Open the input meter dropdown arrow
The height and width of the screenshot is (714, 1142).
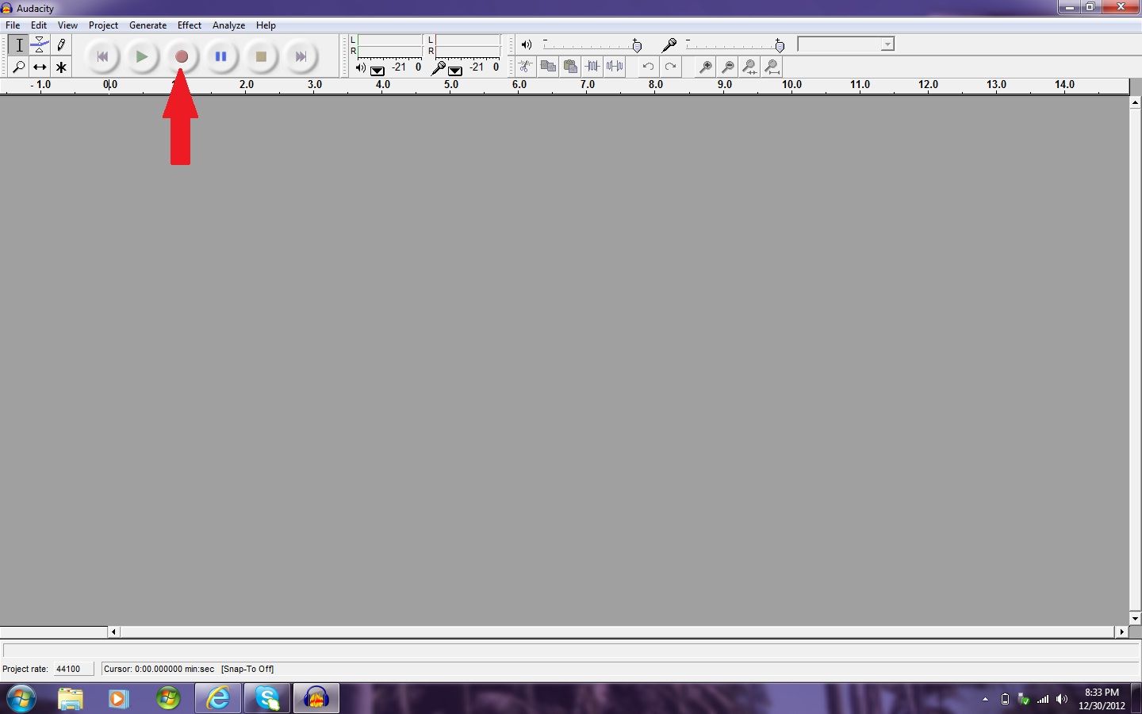point(454,71)
